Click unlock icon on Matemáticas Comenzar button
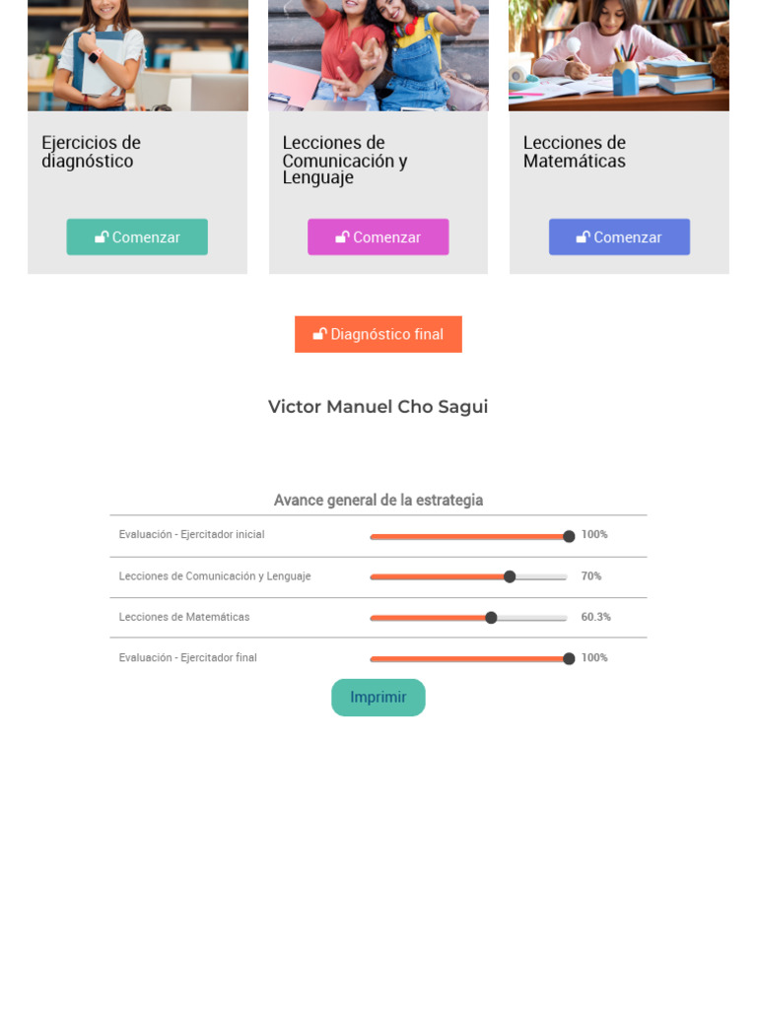The image size is (757, 1009). pos(583,237)
